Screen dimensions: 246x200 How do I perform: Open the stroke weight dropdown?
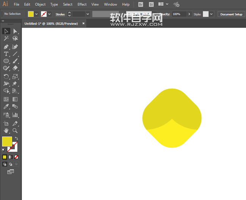88,14
